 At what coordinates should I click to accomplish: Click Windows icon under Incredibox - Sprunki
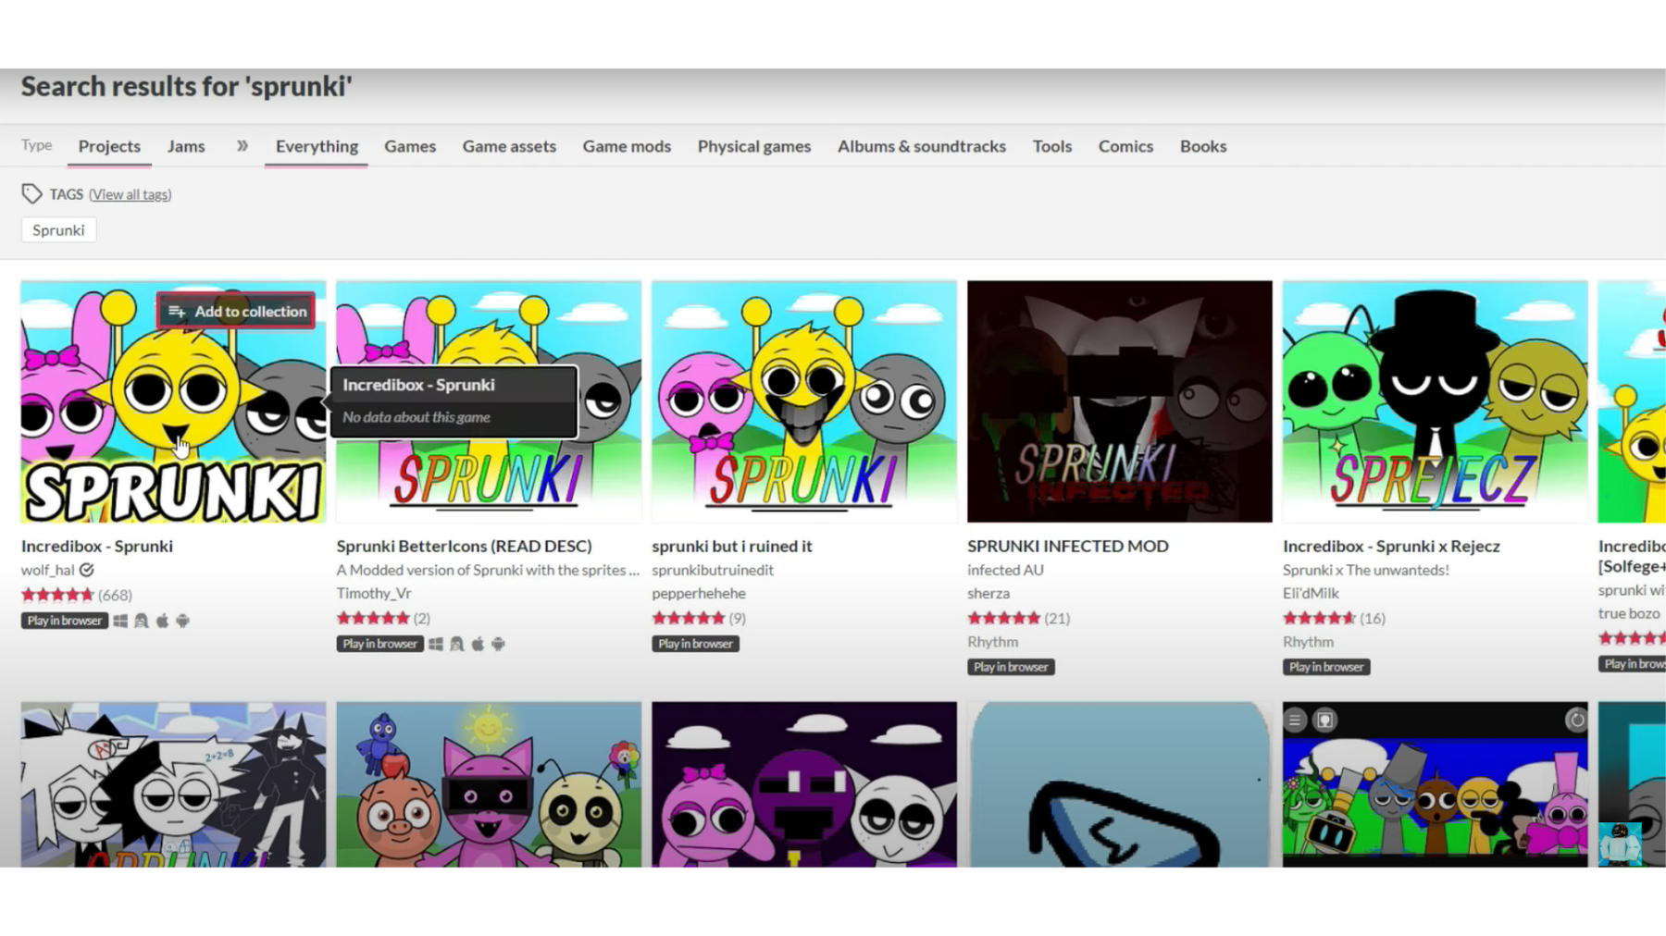120,621
